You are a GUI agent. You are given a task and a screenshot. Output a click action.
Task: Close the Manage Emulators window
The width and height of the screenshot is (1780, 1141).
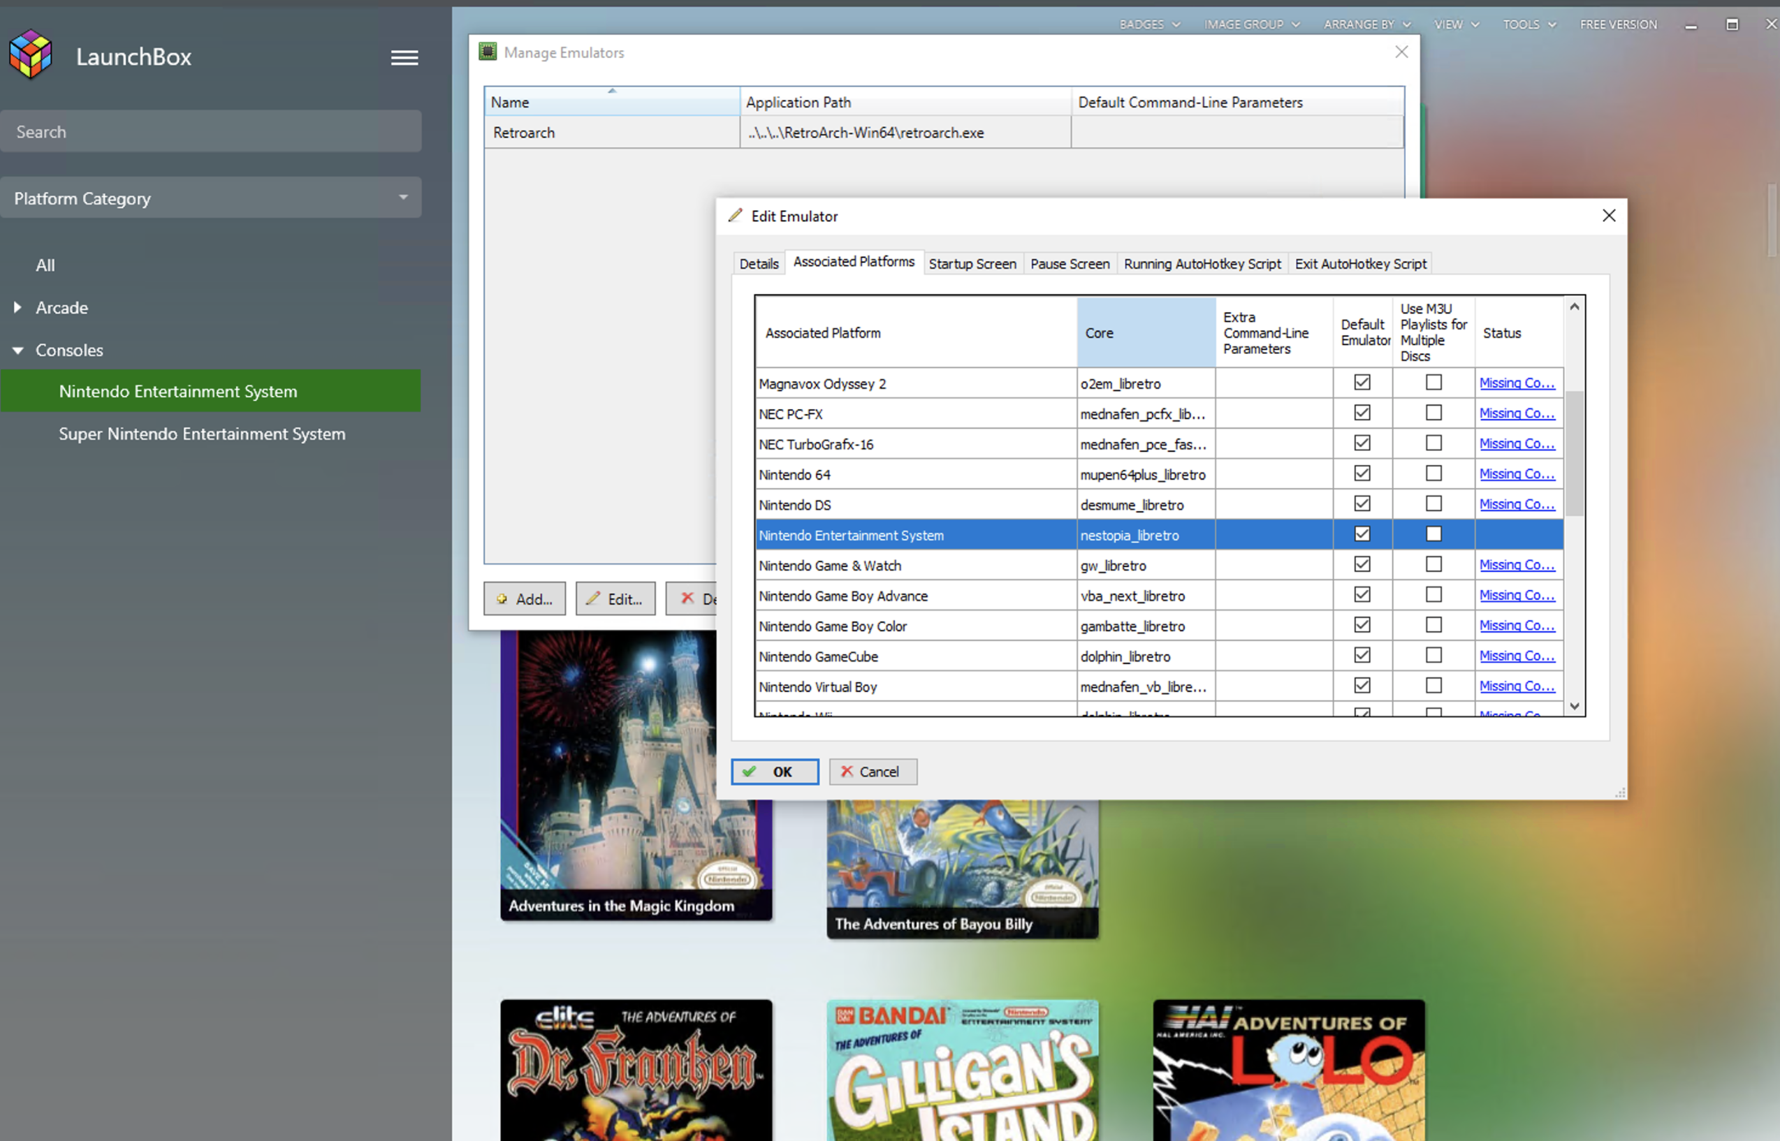1401,52
